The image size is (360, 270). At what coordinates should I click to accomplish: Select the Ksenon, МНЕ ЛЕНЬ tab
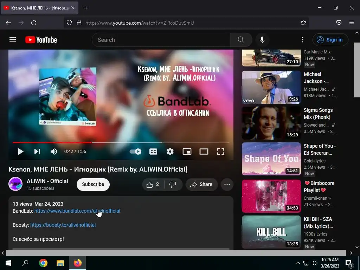pyautogui.click(x=39, y=8)
